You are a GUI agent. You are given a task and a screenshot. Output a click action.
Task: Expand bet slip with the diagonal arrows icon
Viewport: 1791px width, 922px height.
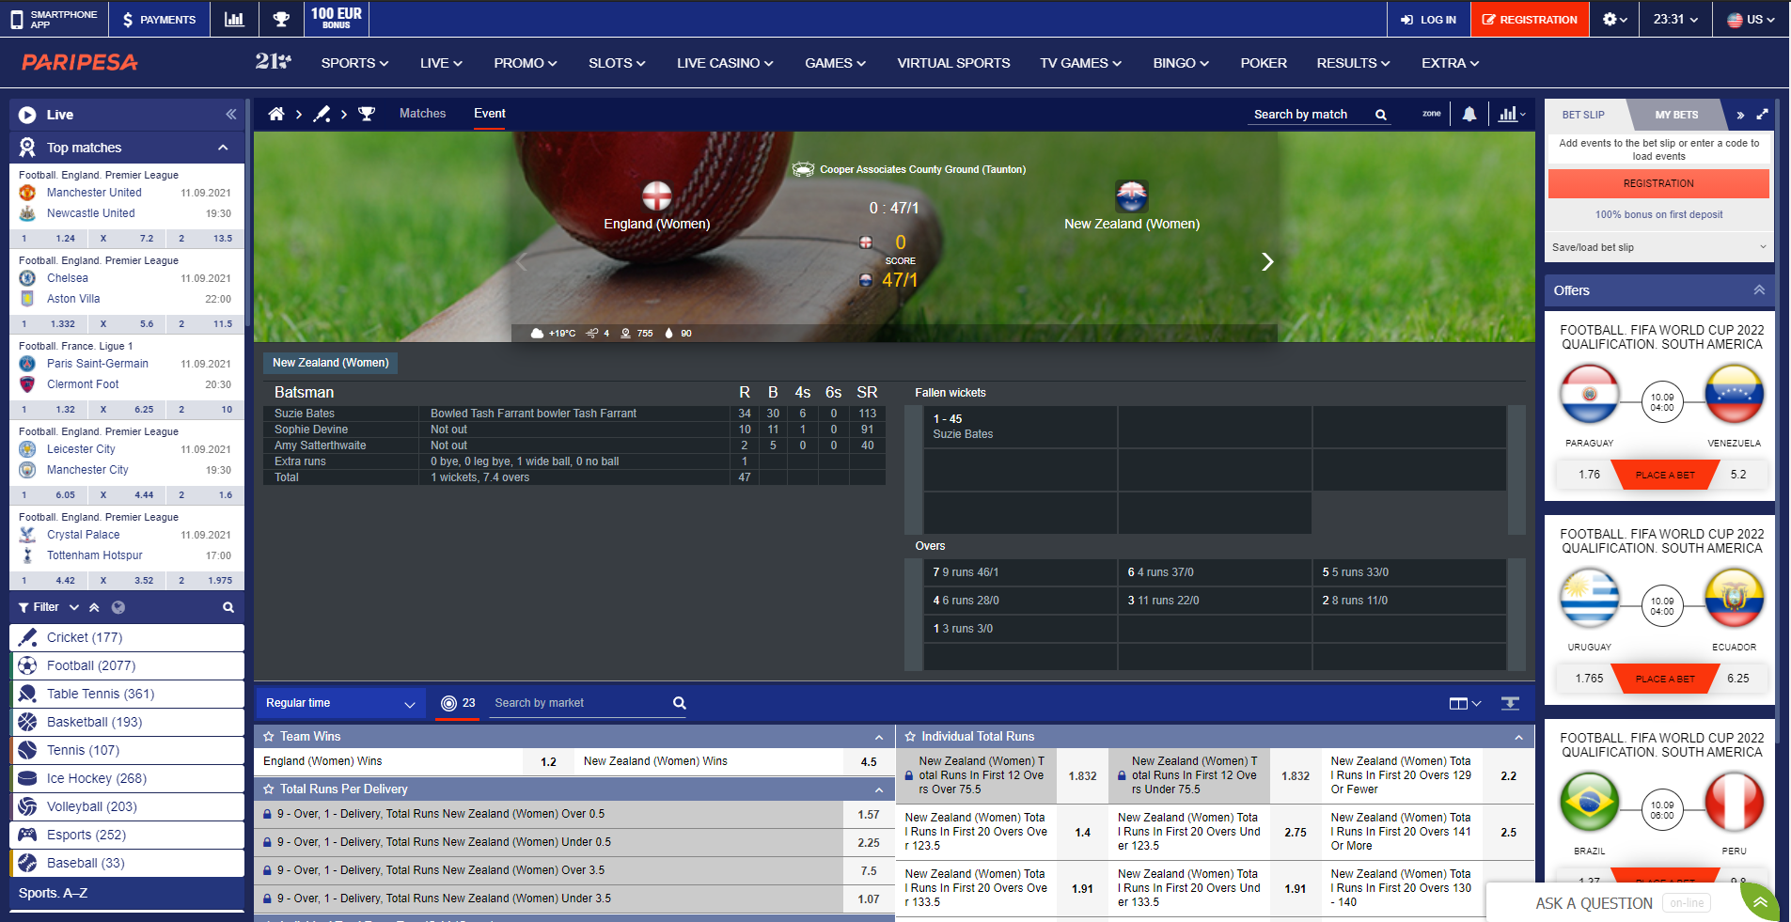coord(1762,115)
